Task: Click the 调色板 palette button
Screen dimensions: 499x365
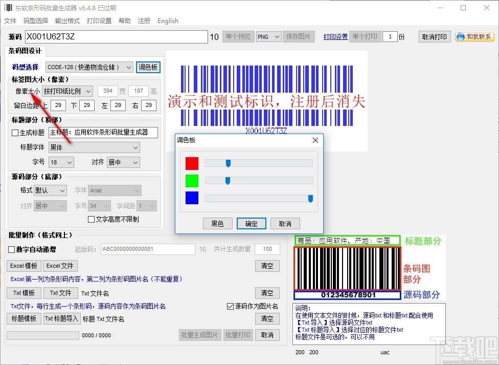Action: [x=148, y=67]
